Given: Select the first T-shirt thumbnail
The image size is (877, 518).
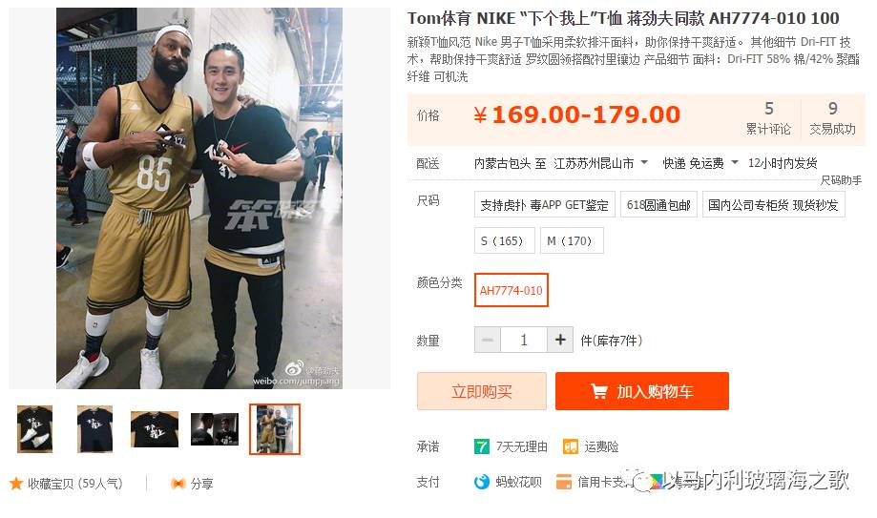Looking at the screenshot, I should point(34,429).
